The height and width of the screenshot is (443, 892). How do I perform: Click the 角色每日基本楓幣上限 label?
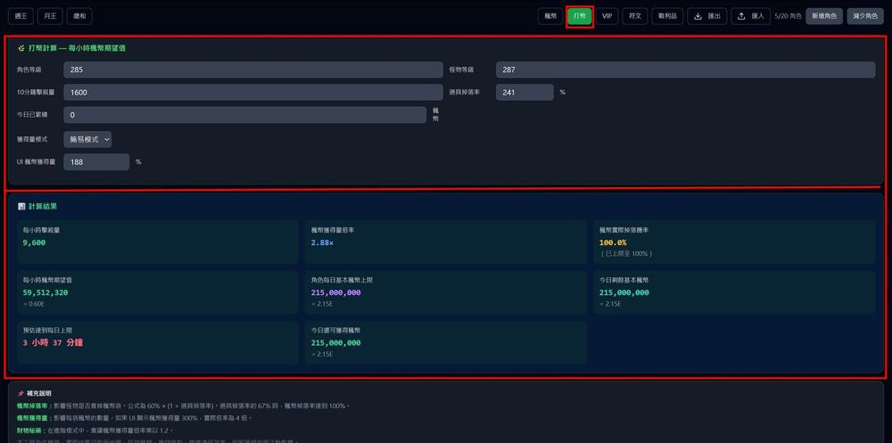342,281
